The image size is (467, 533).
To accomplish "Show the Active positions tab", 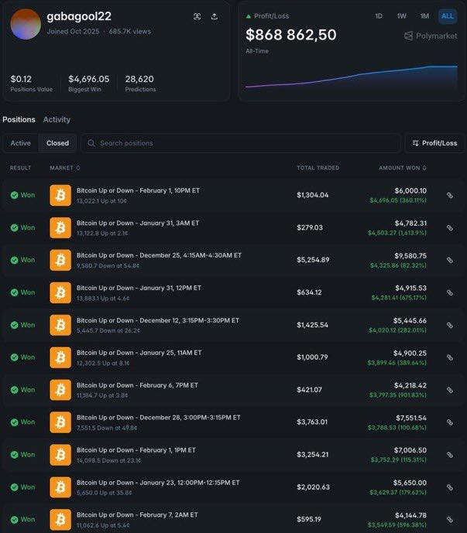I will (21, 143).
